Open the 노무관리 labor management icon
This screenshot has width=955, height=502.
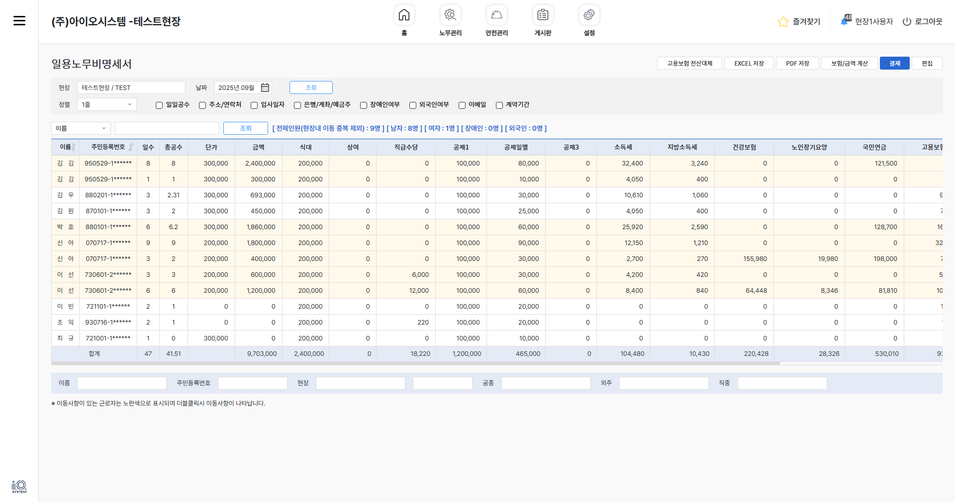click(x=450, y=15)
